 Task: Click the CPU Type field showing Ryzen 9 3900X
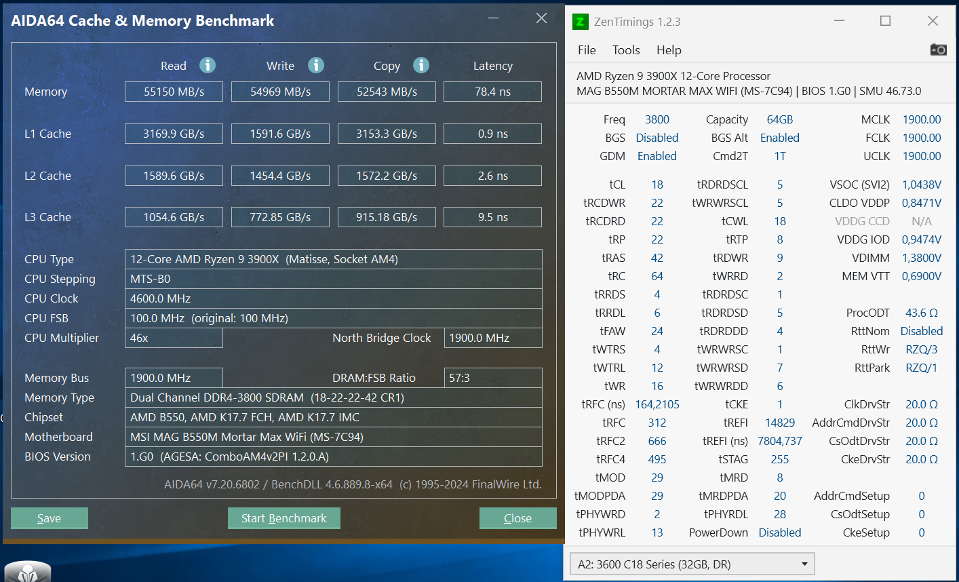[334, 259]
